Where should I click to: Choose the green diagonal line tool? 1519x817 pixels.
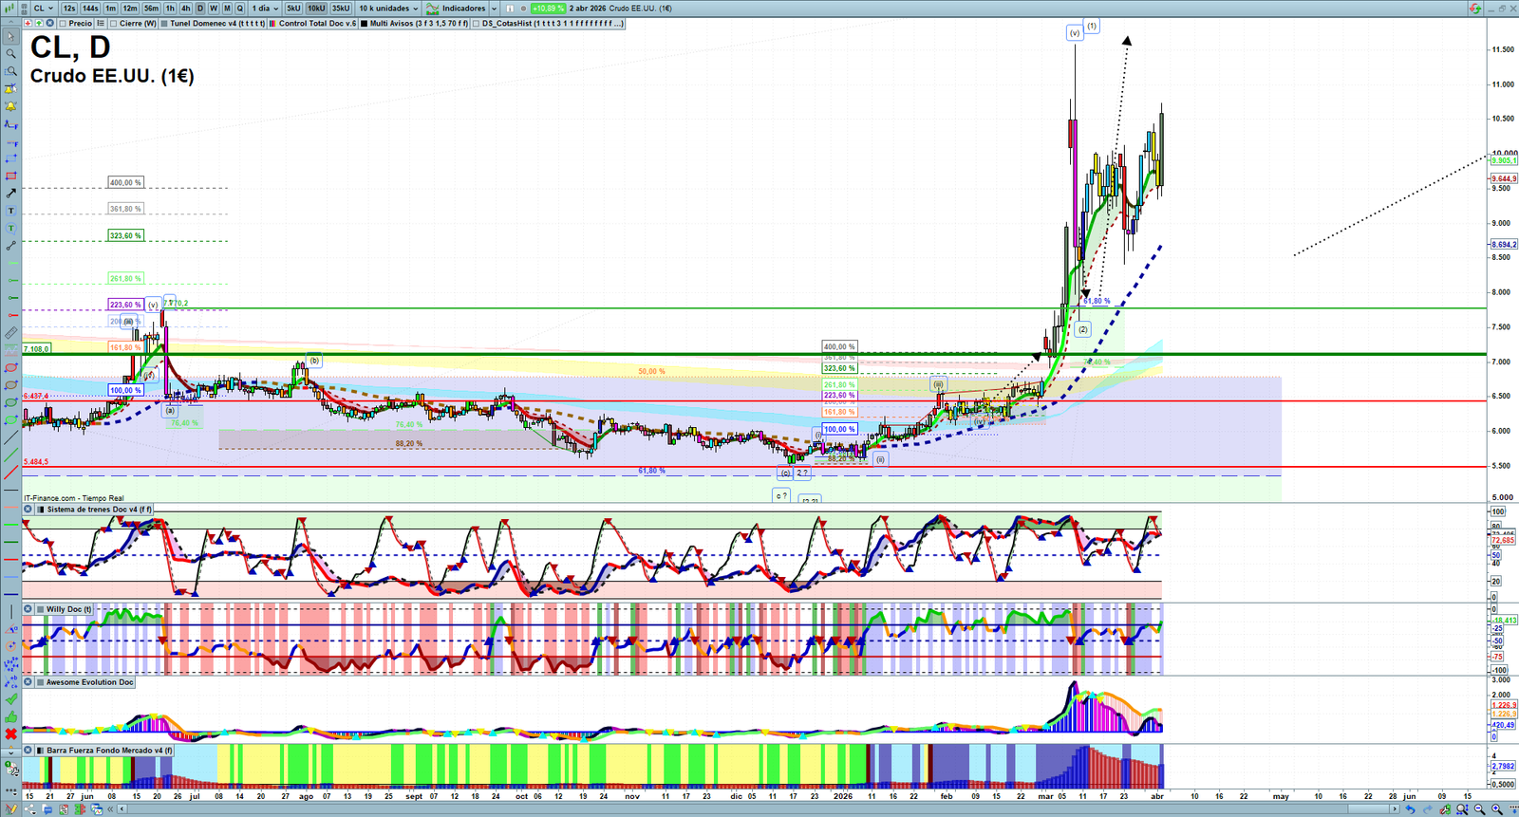[10, 455]
